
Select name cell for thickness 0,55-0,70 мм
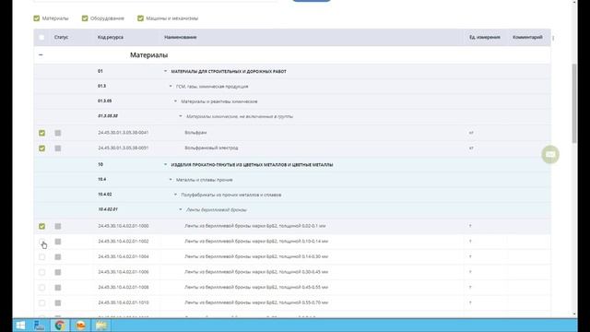pos(256,302)
